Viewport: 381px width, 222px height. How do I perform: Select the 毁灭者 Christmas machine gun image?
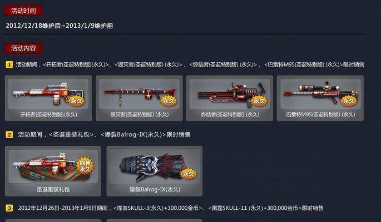(x=139, y=94)
